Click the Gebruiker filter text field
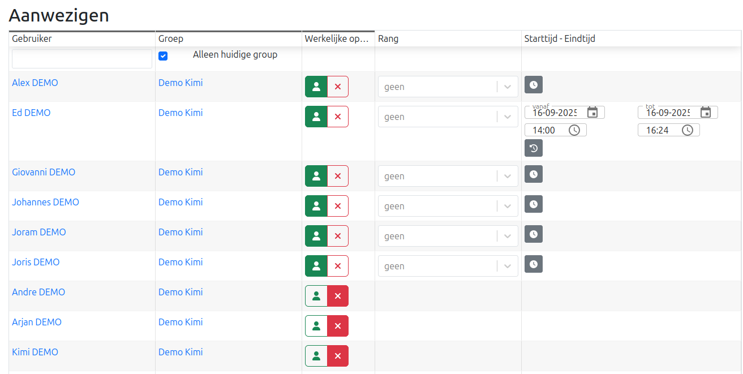 (x=82, y=59)
